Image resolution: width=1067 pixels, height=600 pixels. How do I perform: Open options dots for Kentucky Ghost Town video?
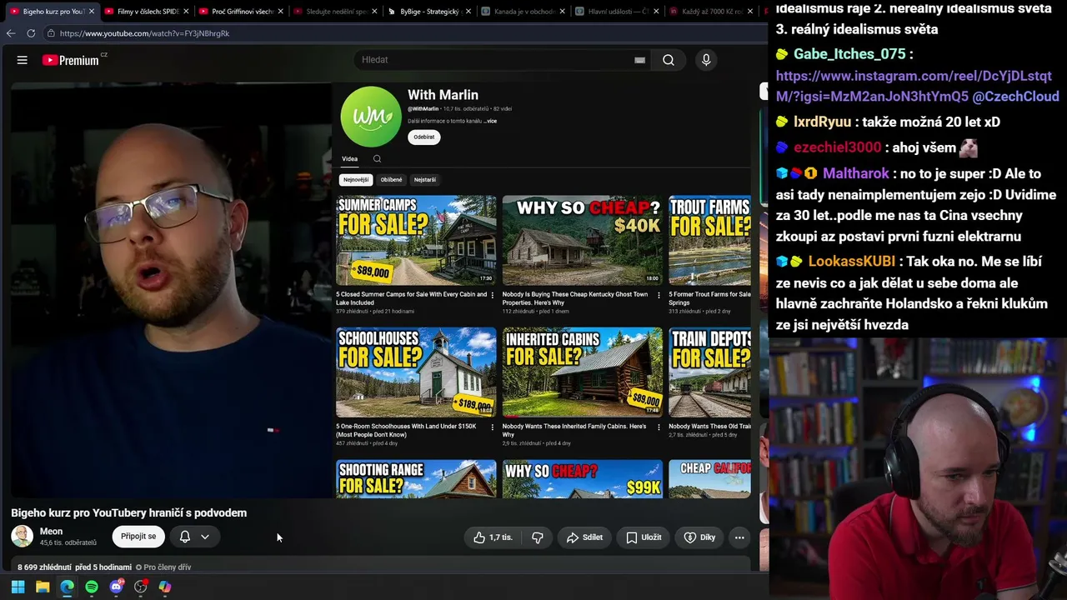(659, 295)
